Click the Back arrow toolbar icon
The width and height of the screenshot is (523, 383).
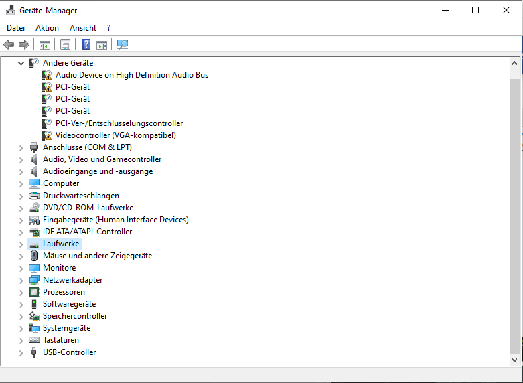click(x=9, y=44)
